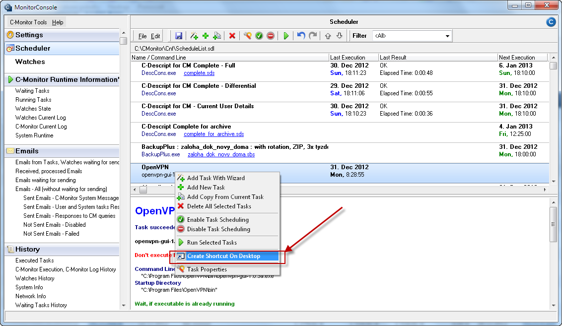Choose Add New Task from context menu
Image resolution: width=562 pixels, height=326 pixels.
(227, 188)
